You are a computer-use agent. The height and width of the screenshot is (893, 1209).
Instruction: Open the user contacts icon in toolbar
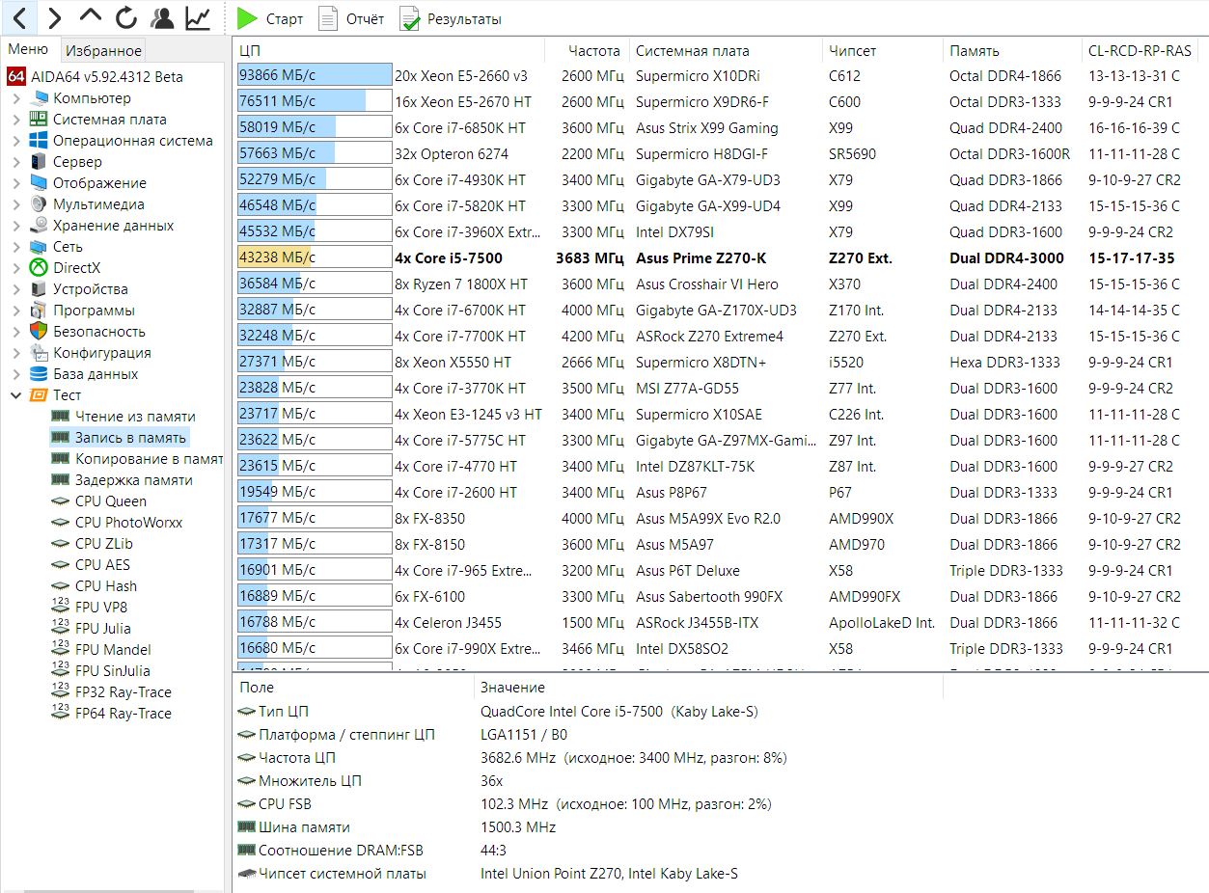pyautogui.click(x=162, y=17)
